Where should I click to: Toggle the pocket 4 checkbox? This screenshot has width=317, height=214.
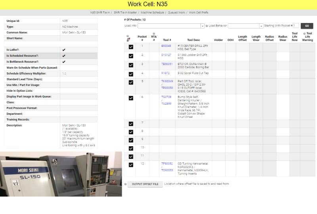pos(131,74)
